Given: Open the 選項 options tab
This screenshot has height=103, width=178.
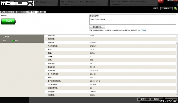Looking at the screenshot, I should tap(41, 12).
